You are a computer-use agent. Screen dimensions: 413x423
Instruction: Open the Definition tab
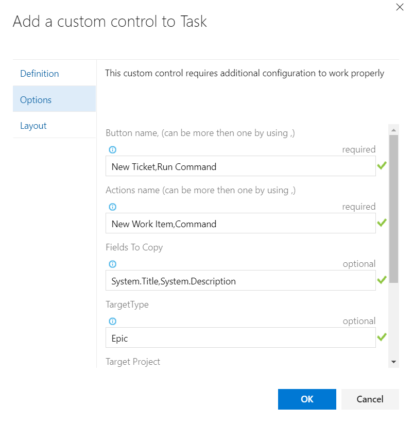point(40,74)
